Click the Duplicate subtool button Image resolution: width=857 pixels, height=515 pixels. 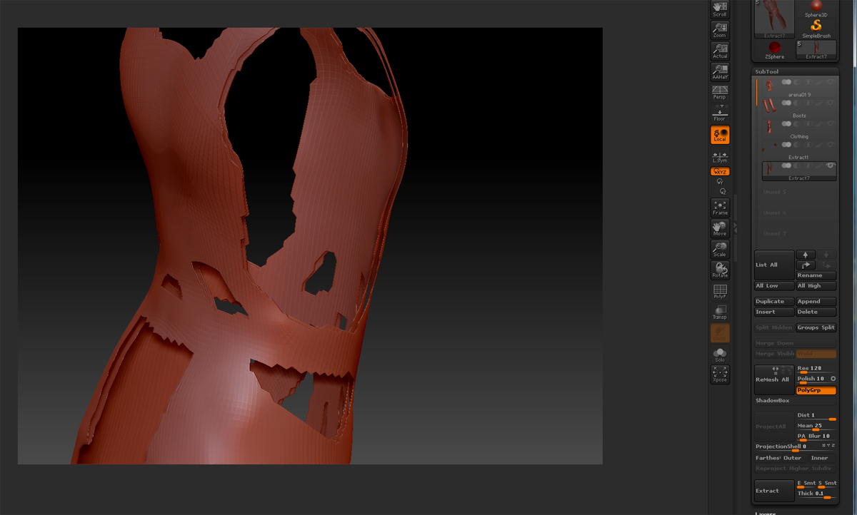coord(773,301)
